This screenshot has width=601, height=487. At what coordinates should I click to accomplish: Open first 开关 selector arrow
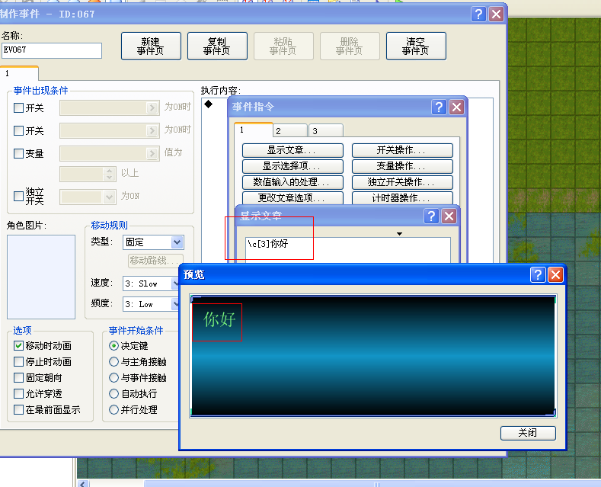(152, 107)
